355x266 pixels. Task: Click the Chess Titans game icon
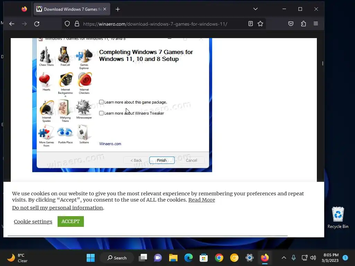(x=46, y=56)
